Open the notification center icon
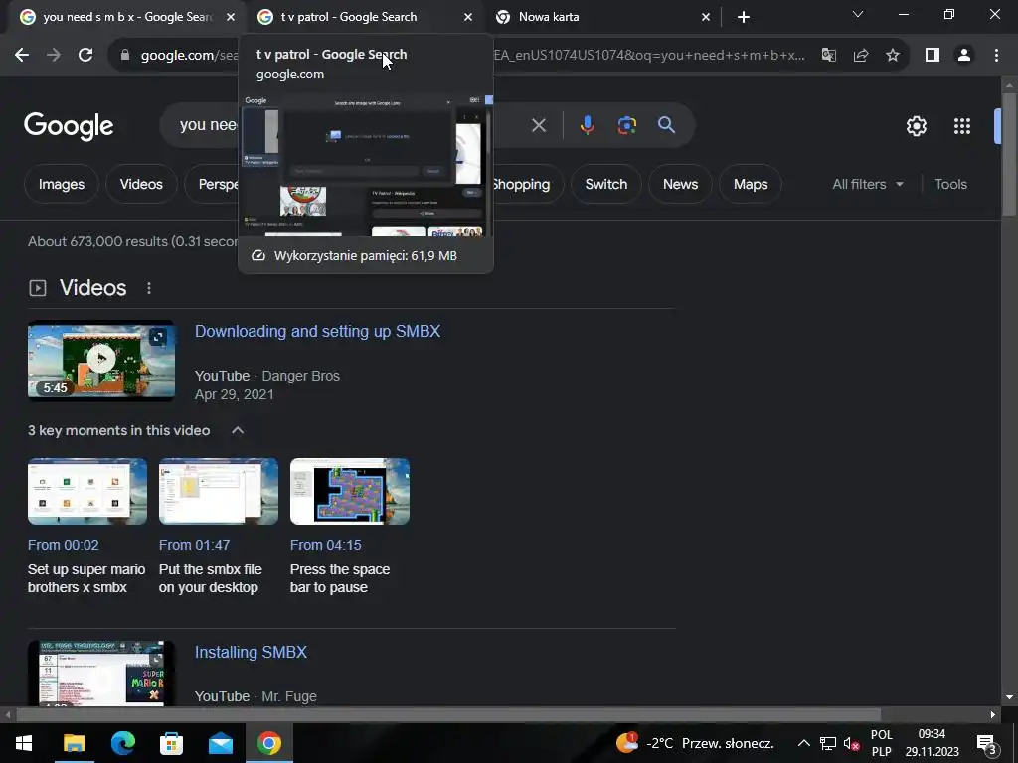1018x763 pixels. (986, 743)
